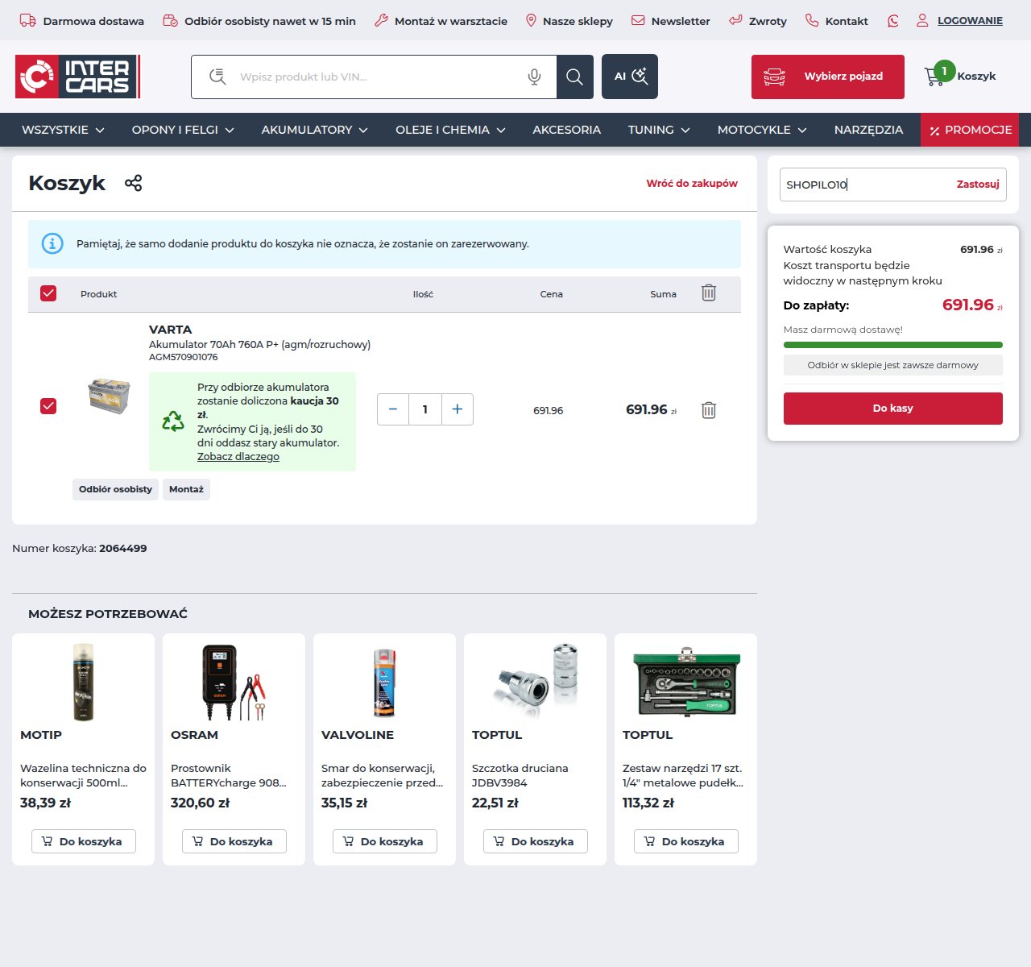Click the magnifier search button
The height and width of the screenshot is (967, 1031).
click(574, 77)
